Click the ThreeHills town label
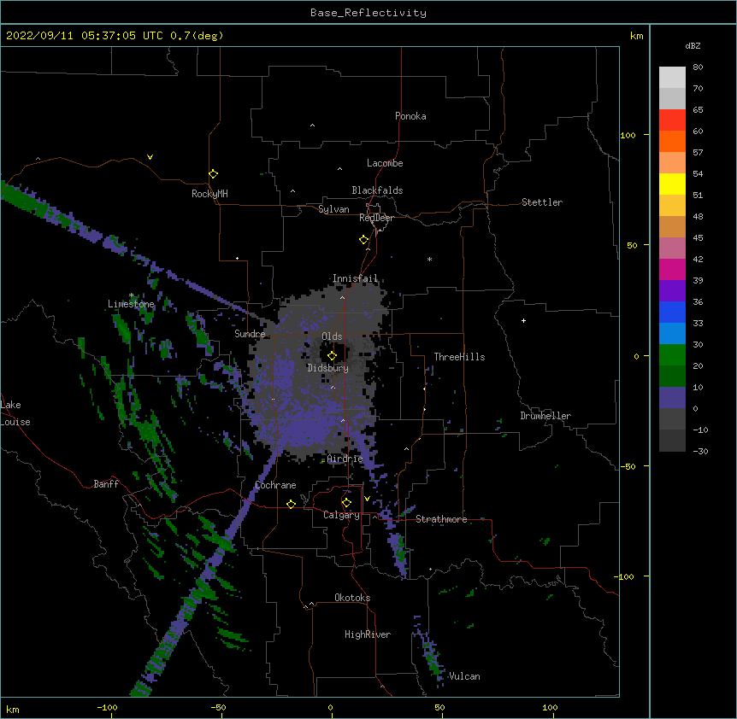The image size is (737, 719). 459,357
